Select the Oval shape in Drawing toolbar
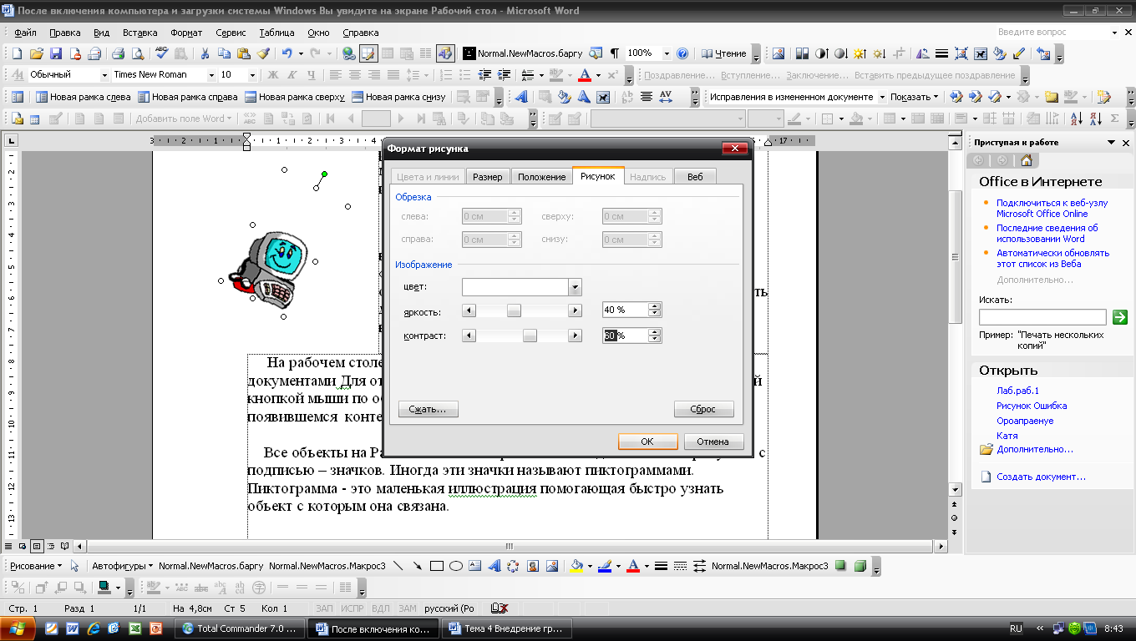Screen dimensions: 1136x641 point(456,566)
